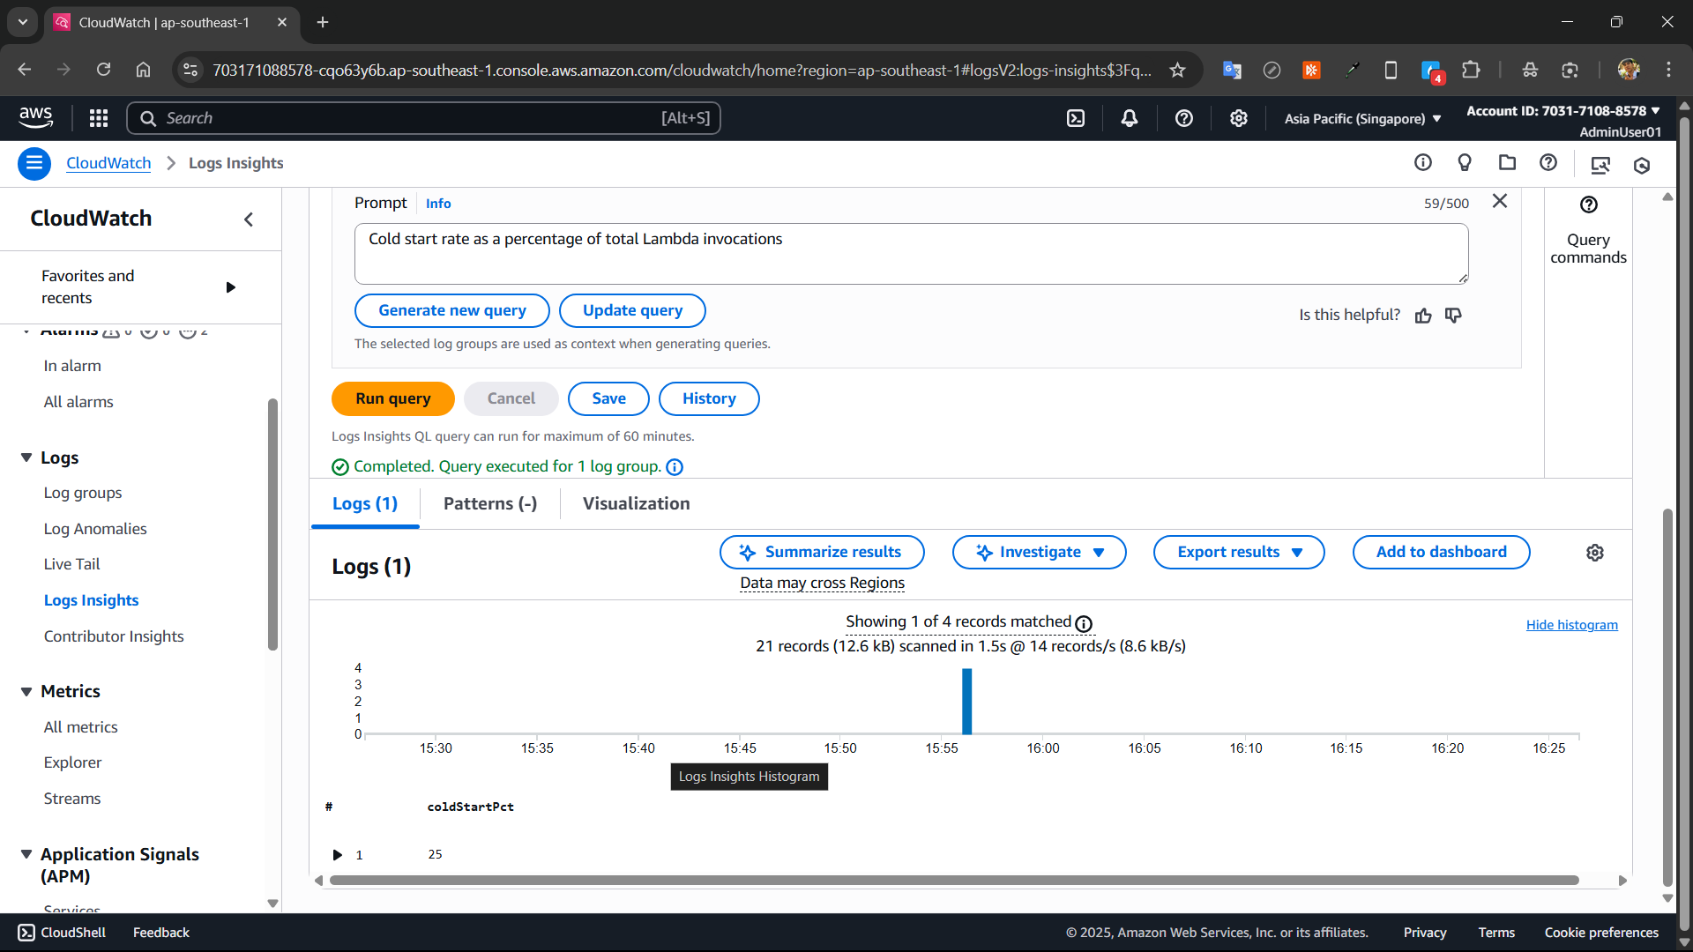Open Log Anomalies in sidebar
Screen dimensions: 1693x952
pyautogui.click(x=95, y=529)
